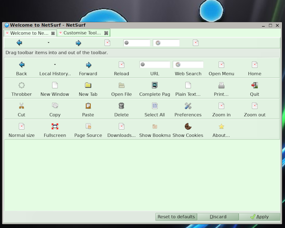The image size is (285, 228).
Task: Select the Delete icon
Action: (x=122, y=105)
